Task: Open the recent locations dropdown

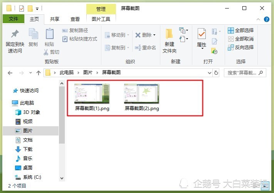Action: point(30,73)
